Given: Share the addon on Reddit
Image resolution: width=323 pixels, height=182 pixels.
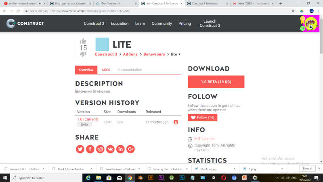Looking at the screenshot, I should pos(100,149).
